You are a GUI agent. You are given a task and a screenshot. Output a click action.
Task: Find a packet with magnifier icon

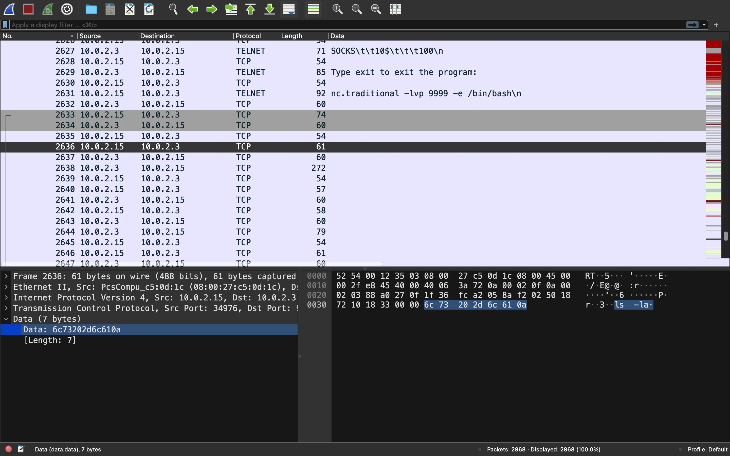pyautogui.click(x=173, y=9)
